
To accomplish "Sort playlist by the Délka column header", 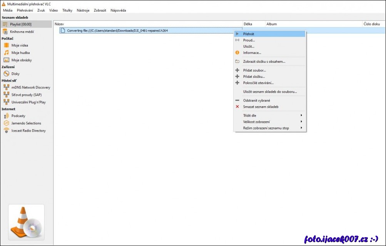I will click(x=253, y=24).
